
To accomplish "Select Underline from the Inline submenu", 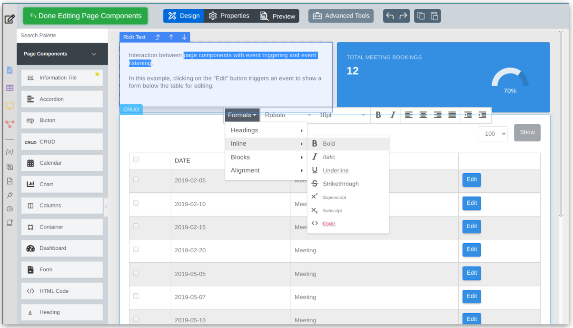I will (x=336, y=170).
